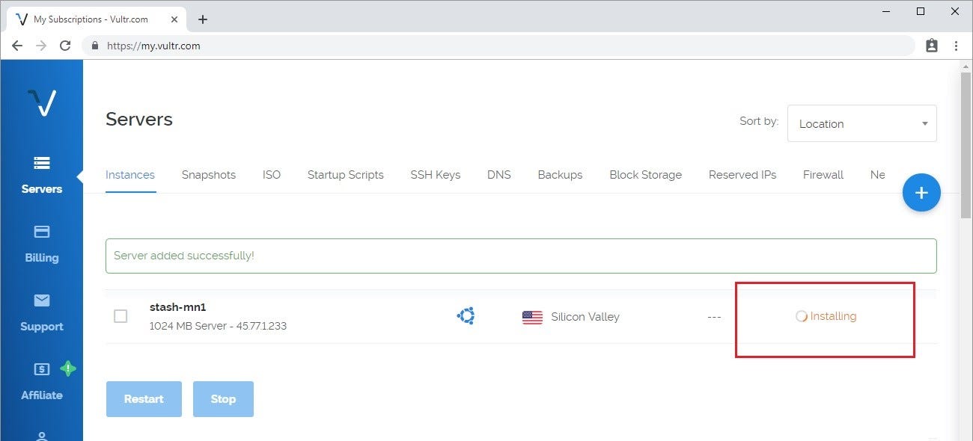Click the Installing status spinner
This screenshot has width=973, height=441.
coord(801,316)
